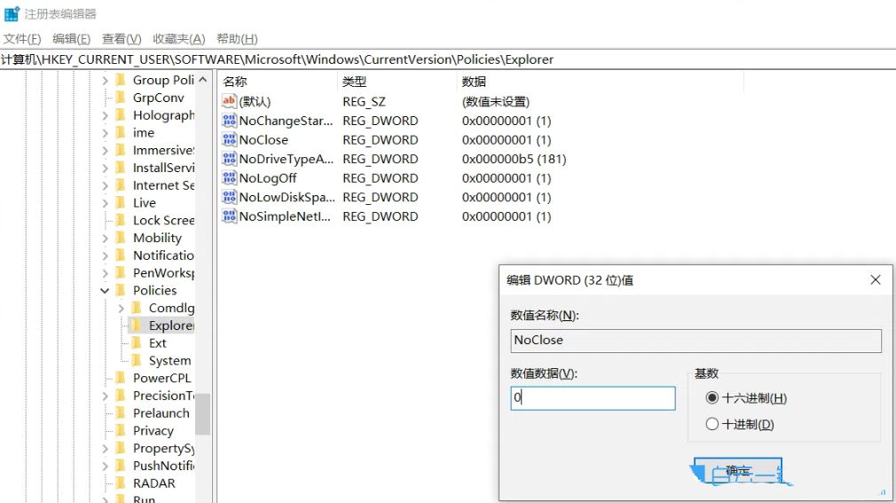
Task: Open the 查看(V) menu
Action: [122, 39]
